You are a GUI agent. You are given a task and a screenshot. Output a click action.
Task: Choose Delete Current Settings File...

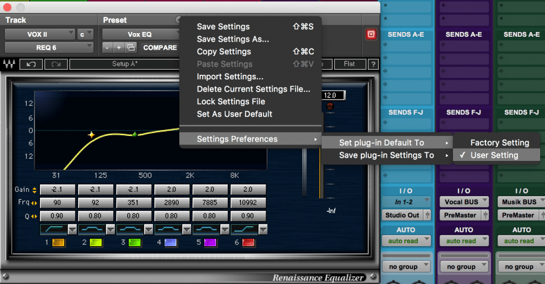click(250, 89)
